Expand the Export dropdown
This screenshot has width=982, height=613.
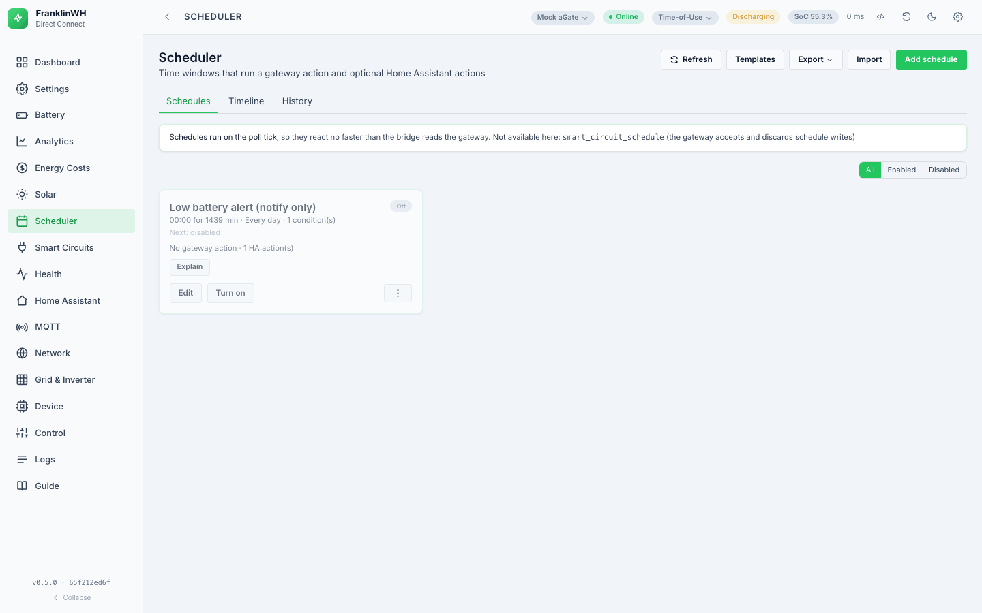coord(816,60)
